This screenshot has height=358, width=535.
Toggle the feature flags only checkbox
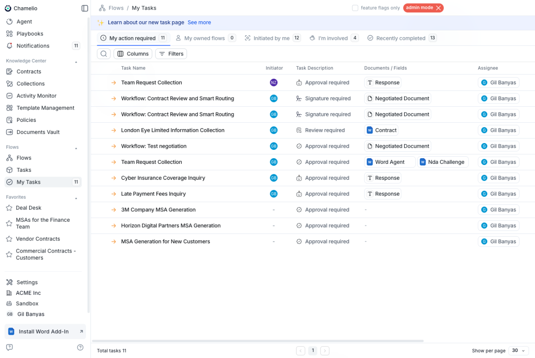[x=355, y=8]
